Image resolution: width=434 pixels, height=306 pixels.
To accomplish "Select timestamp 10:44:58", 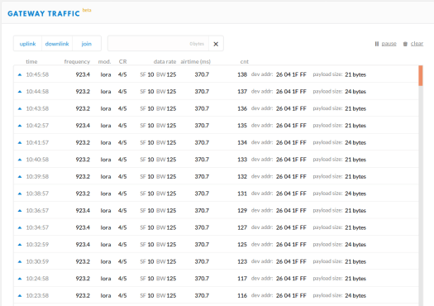I will tap(37, 92).
